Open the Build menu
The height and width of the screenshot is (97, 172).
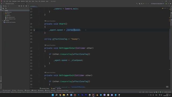pyautogui.click(x=27, y=1)
